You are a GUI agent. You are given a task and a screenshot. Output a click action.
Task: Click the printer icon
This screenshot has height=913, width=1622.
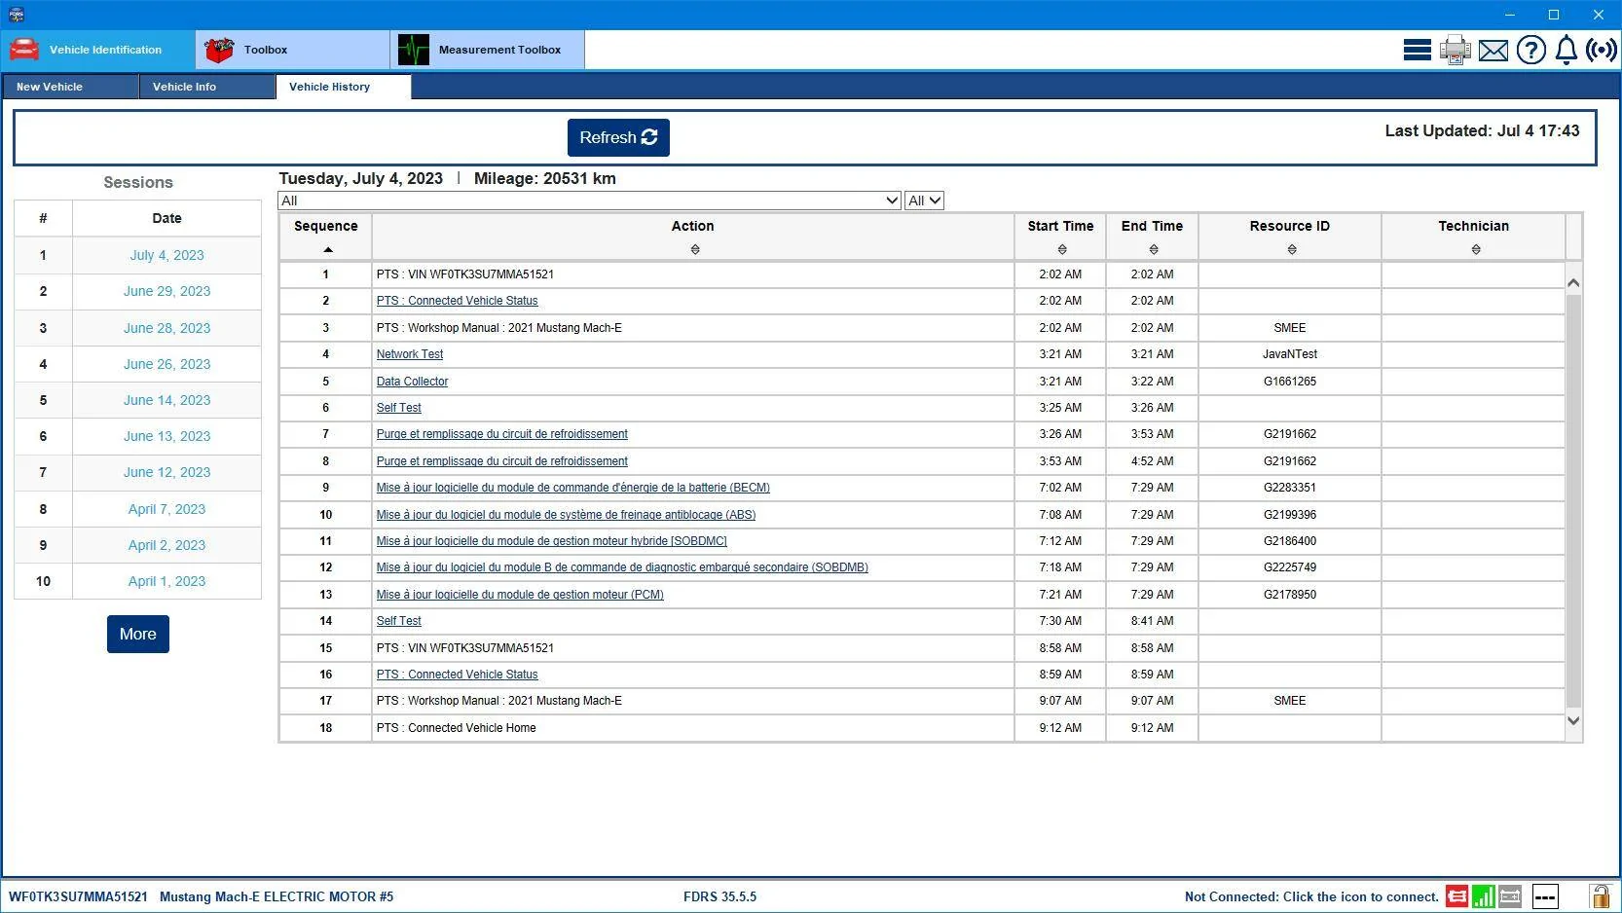tap(1455, 50)
